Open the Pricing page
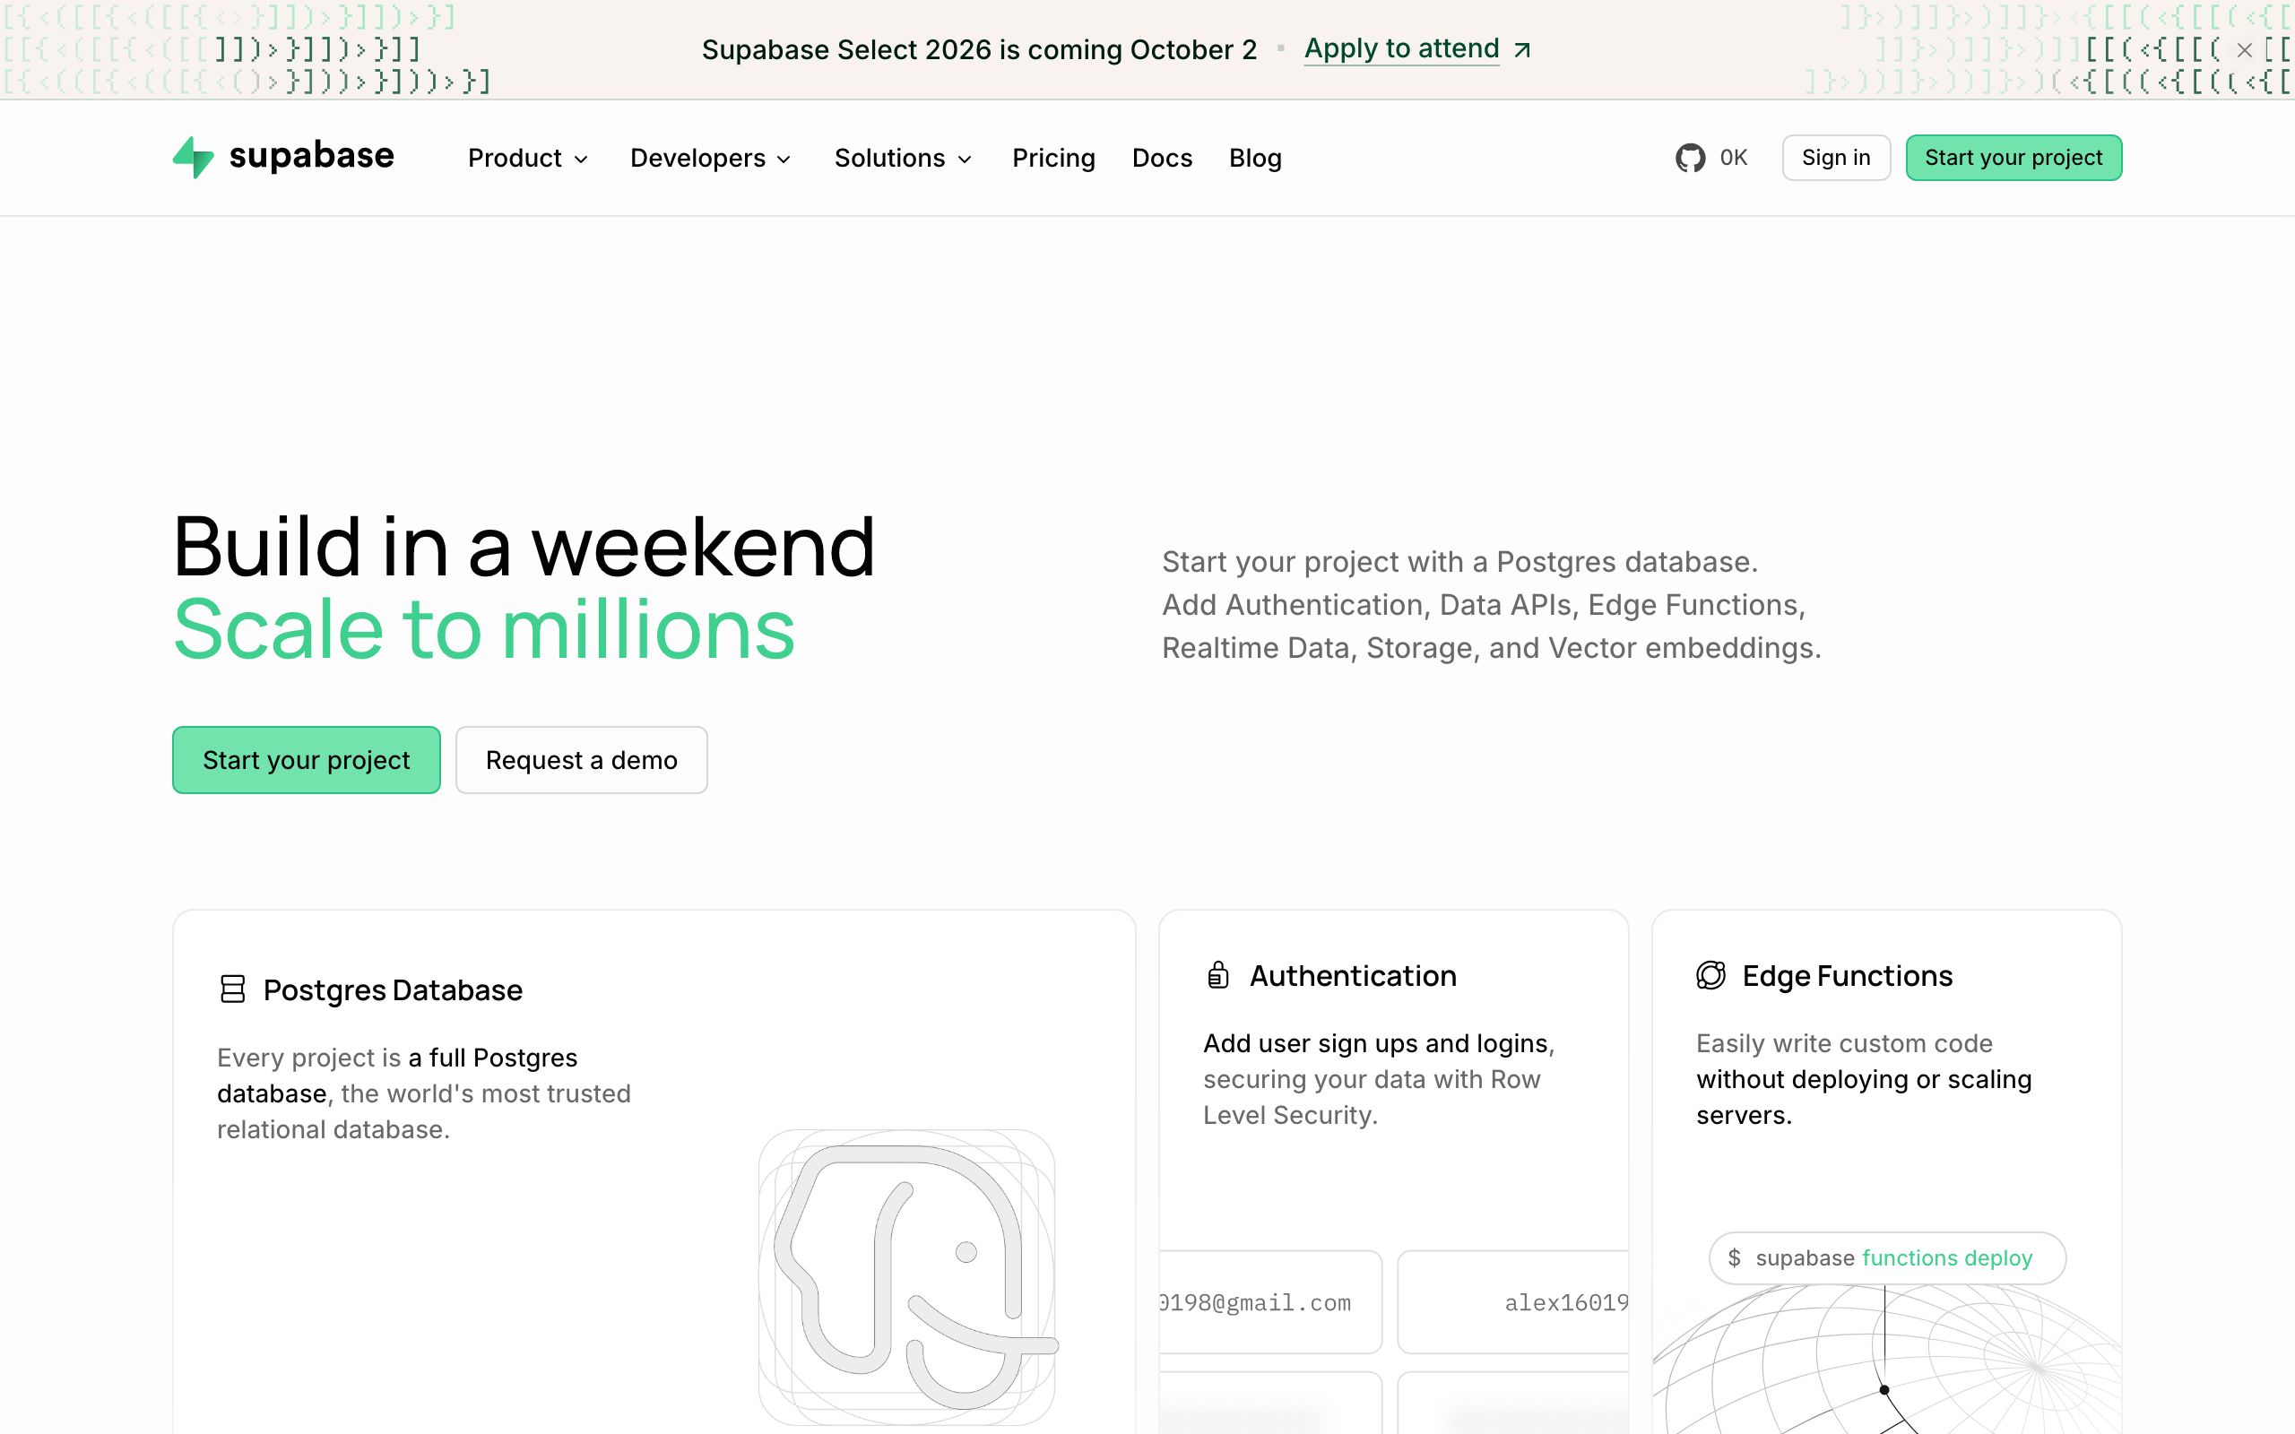The height and width of the screenshot is (1434, 2295). 1052,159
